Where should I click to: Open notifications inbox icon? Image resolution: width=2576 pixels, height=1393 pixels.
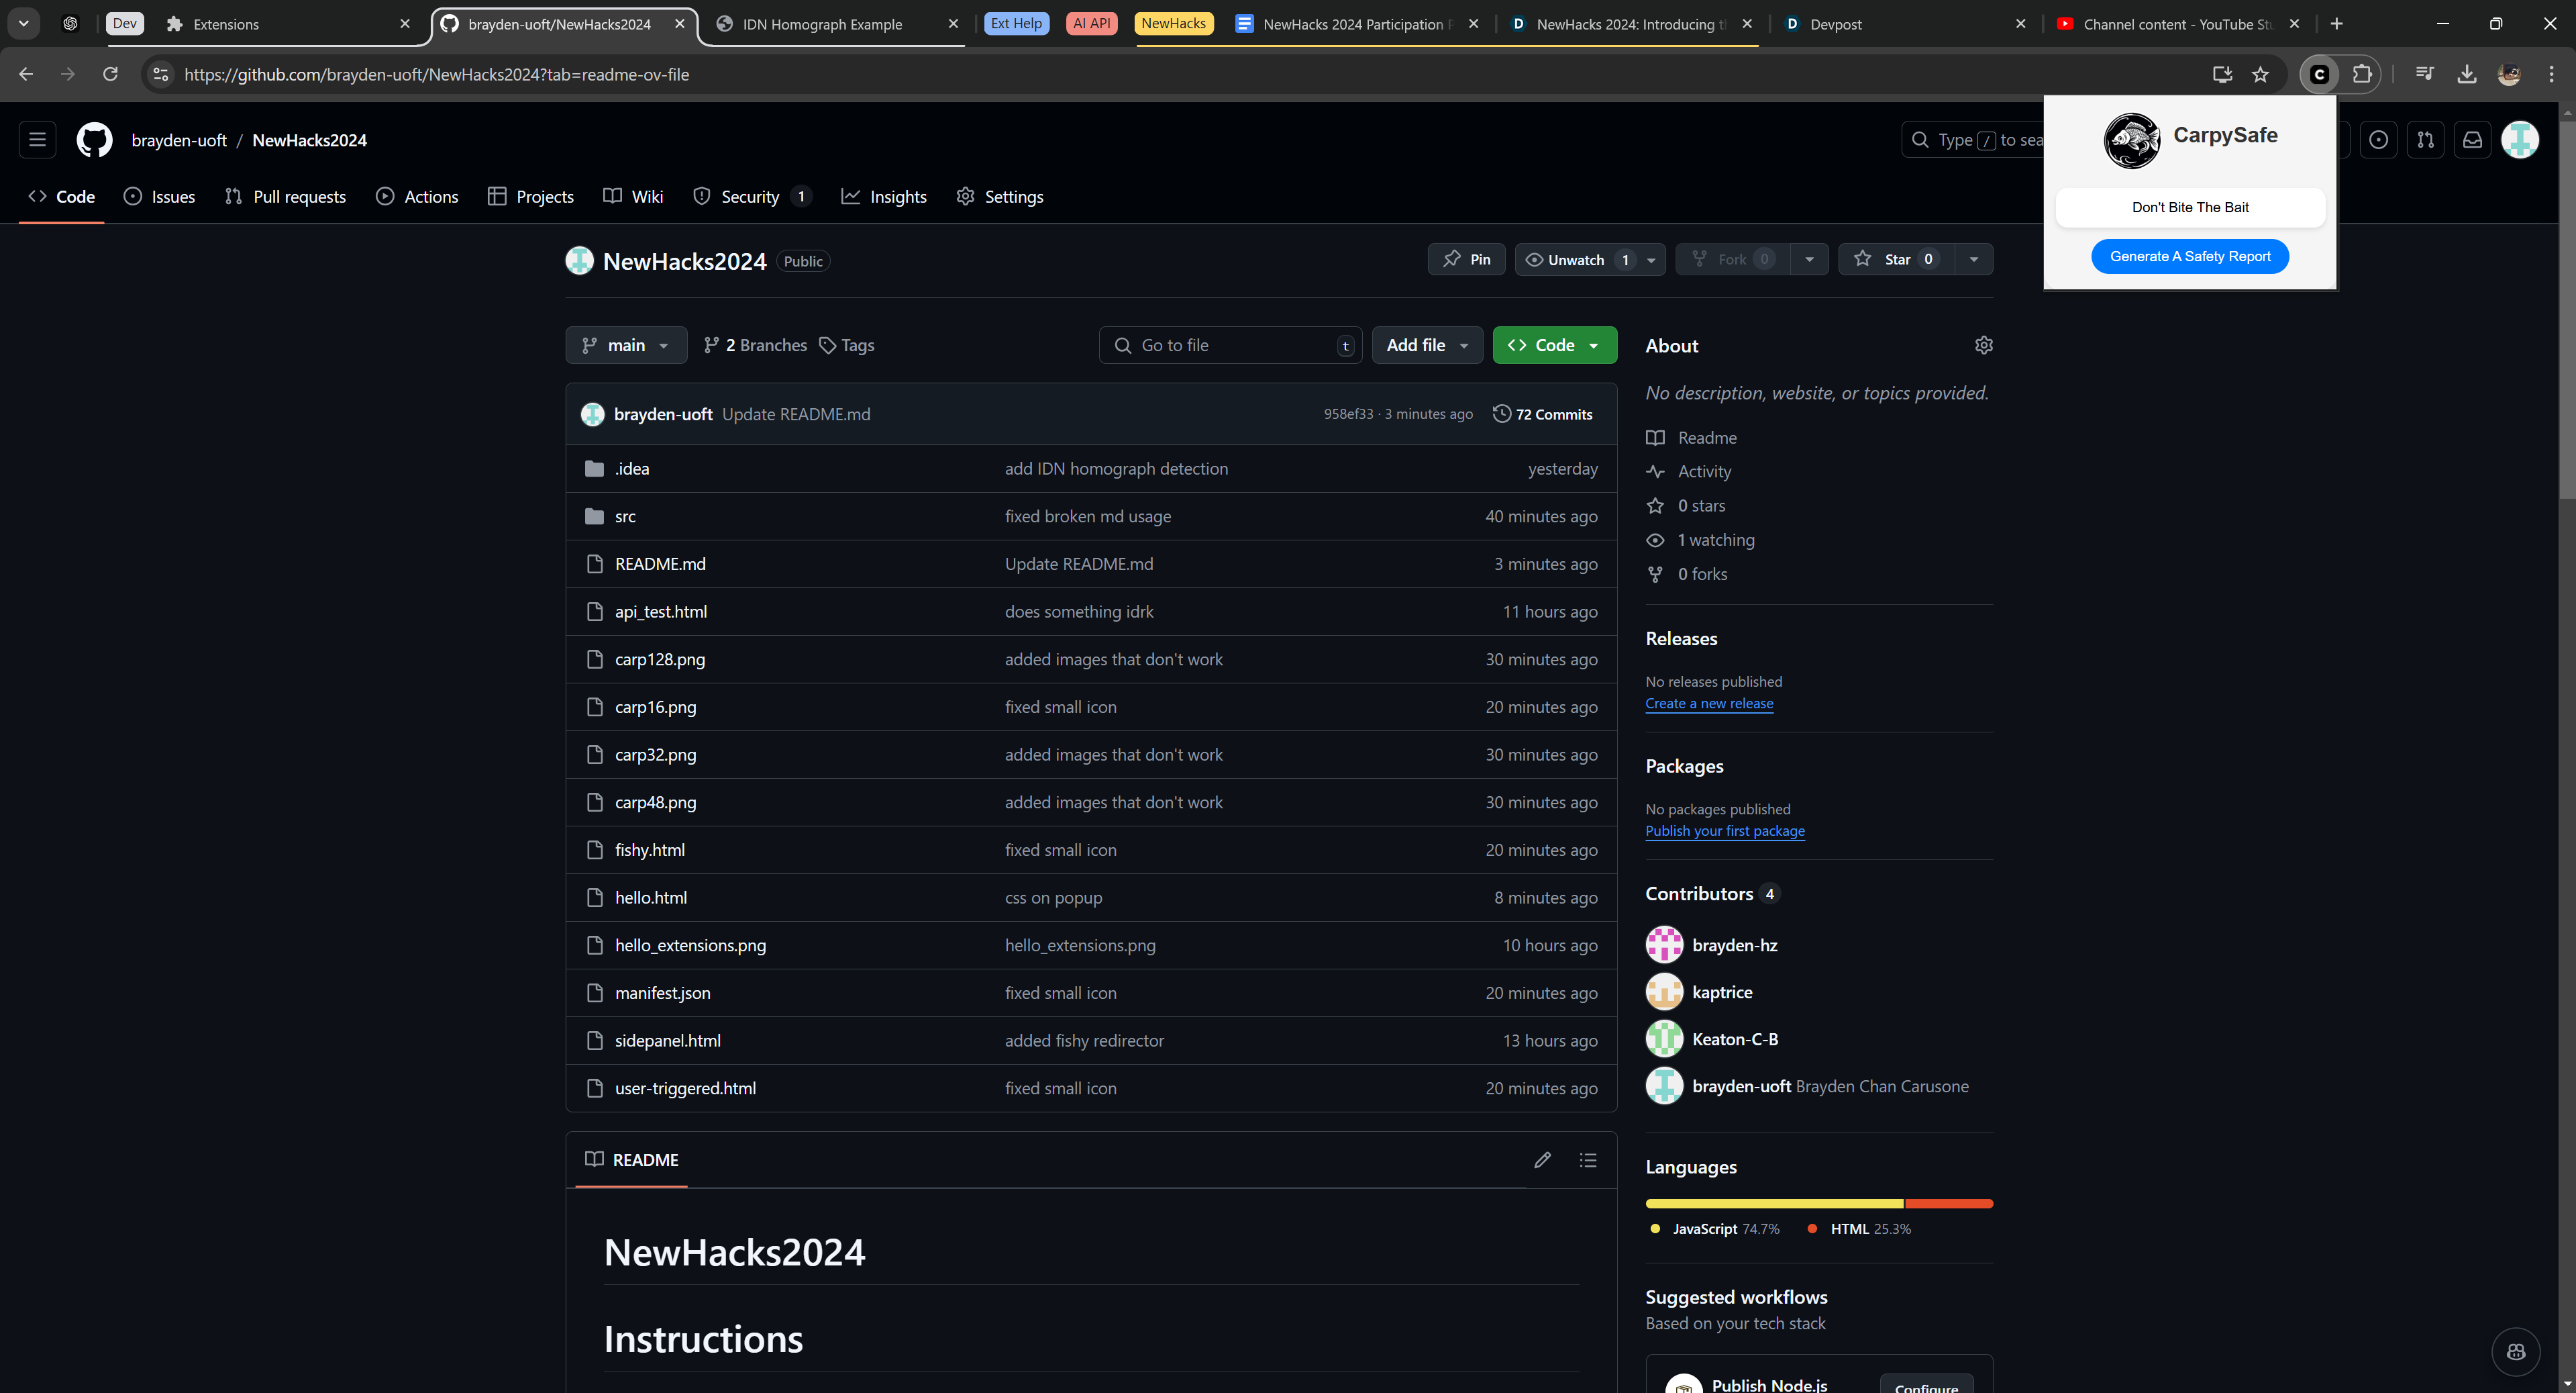(x=2472, y=140)
